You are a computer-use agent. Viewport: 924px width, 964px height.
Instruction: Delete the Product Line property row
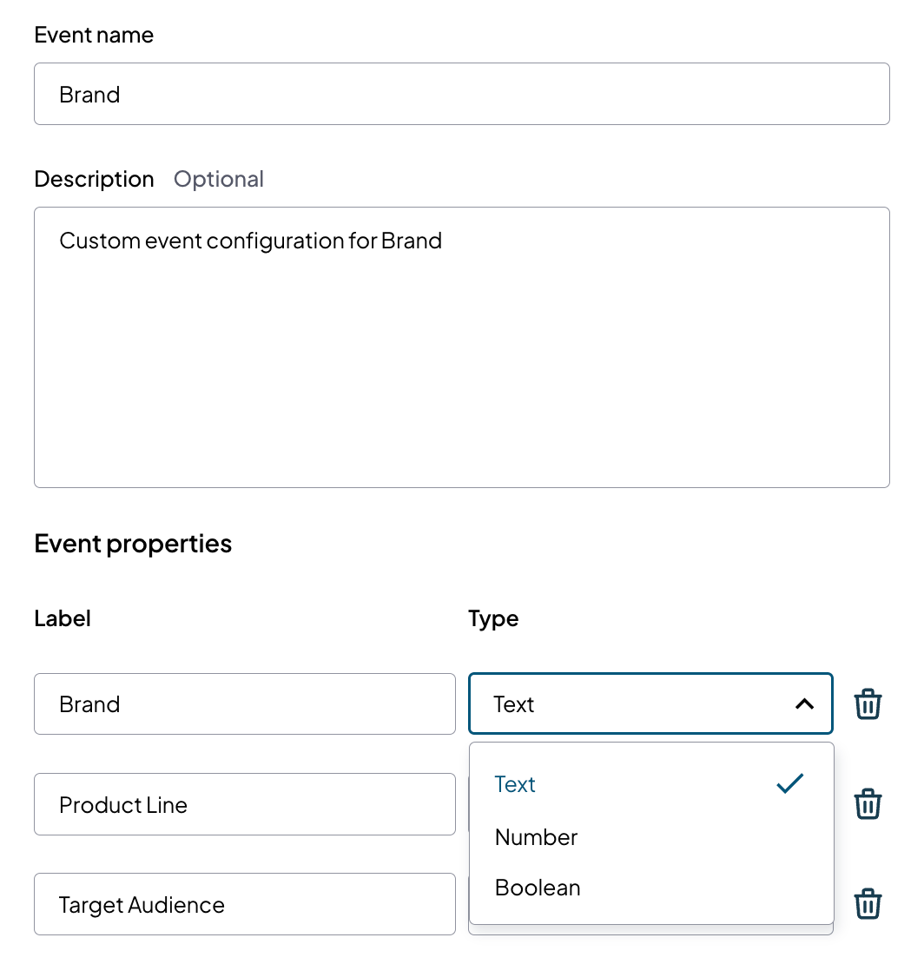click(x=868, y=804)
